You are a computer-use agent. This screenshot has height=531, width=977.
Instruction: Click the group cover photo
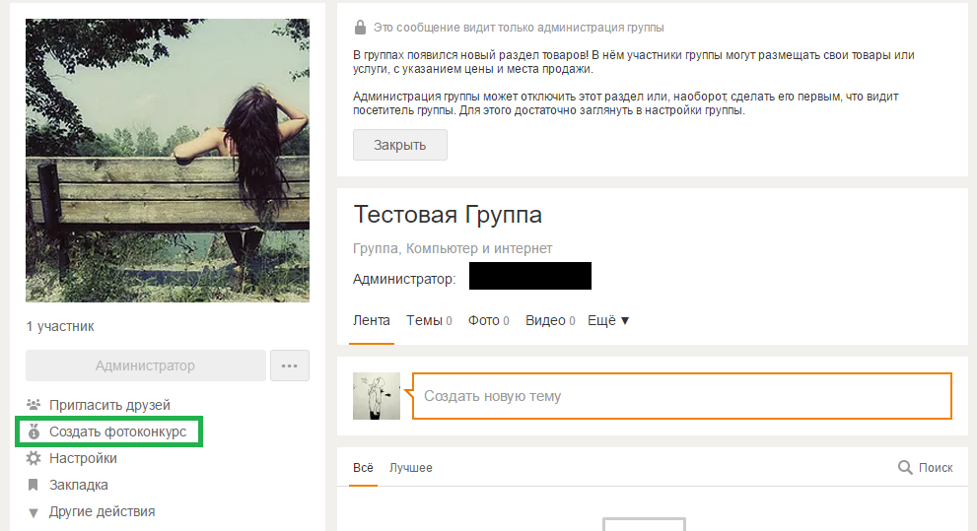pos(168,160)
